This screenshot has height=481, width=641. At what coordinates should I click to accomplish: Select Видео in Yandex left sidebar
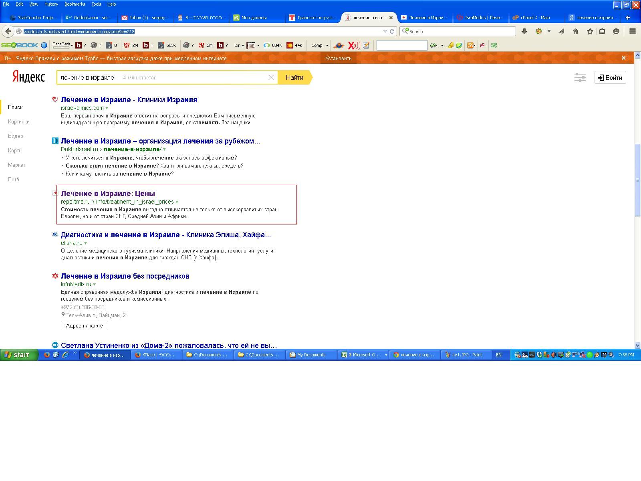(x=16, y=136)
